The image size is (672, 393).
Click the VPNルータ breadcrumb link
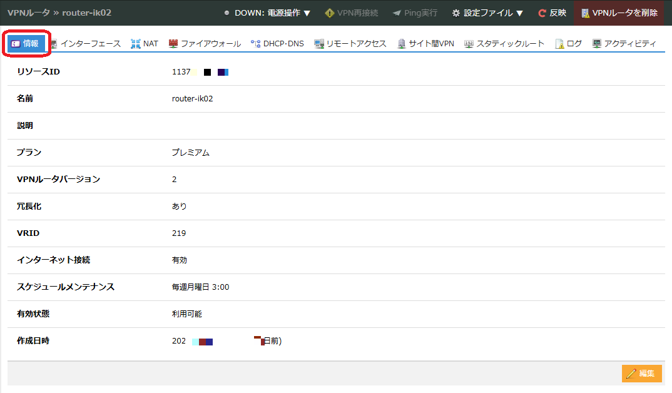[x=29, y=13]
